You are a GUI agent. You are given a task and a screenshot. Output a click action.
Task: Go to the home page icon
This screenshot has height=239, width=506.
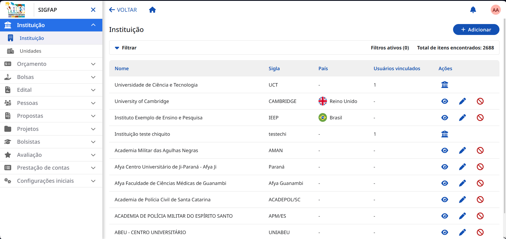(x=152, y=10)
